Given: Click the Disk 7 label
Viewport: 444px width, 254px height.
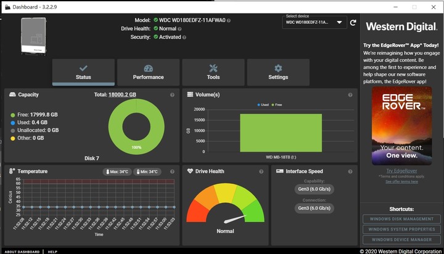Looking at the screenshot, I should click(92, 158).
